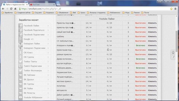Click the browser forward arrow
Image resolution: width=179 pixels, height=101 pixels.
tap(7, 9)
